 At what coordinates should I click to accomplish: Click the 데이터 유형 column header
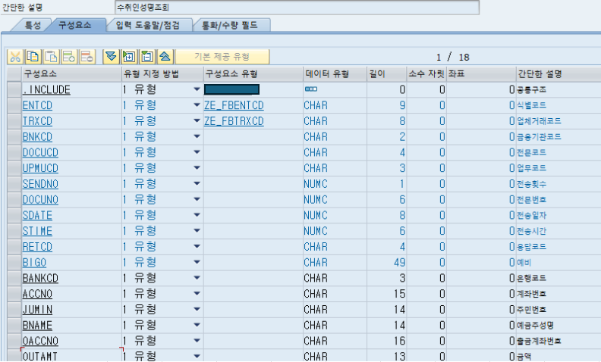[x=335, y=74]
